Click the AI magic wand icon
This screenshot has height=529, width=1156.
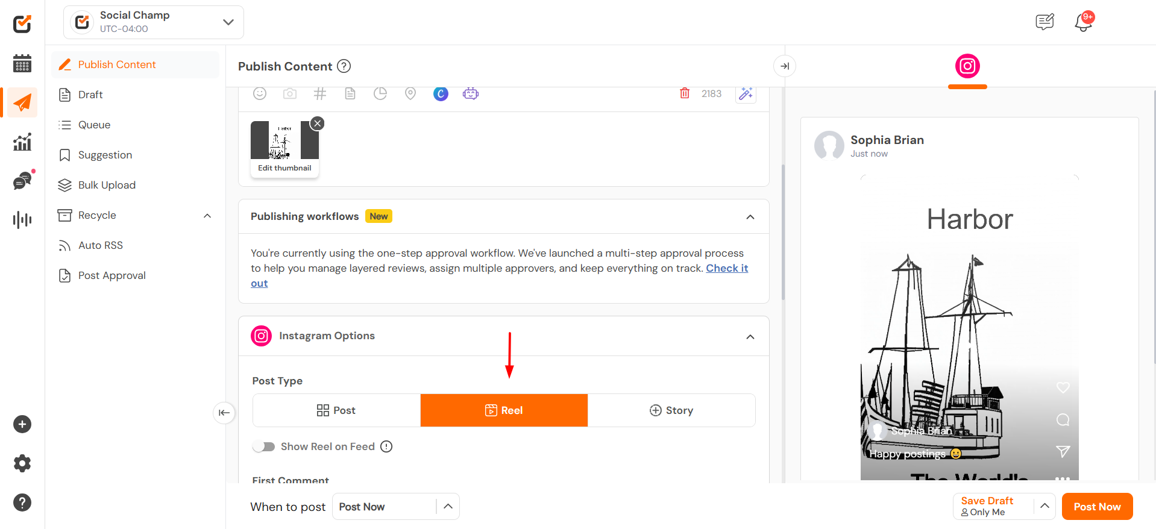(746, 93)
